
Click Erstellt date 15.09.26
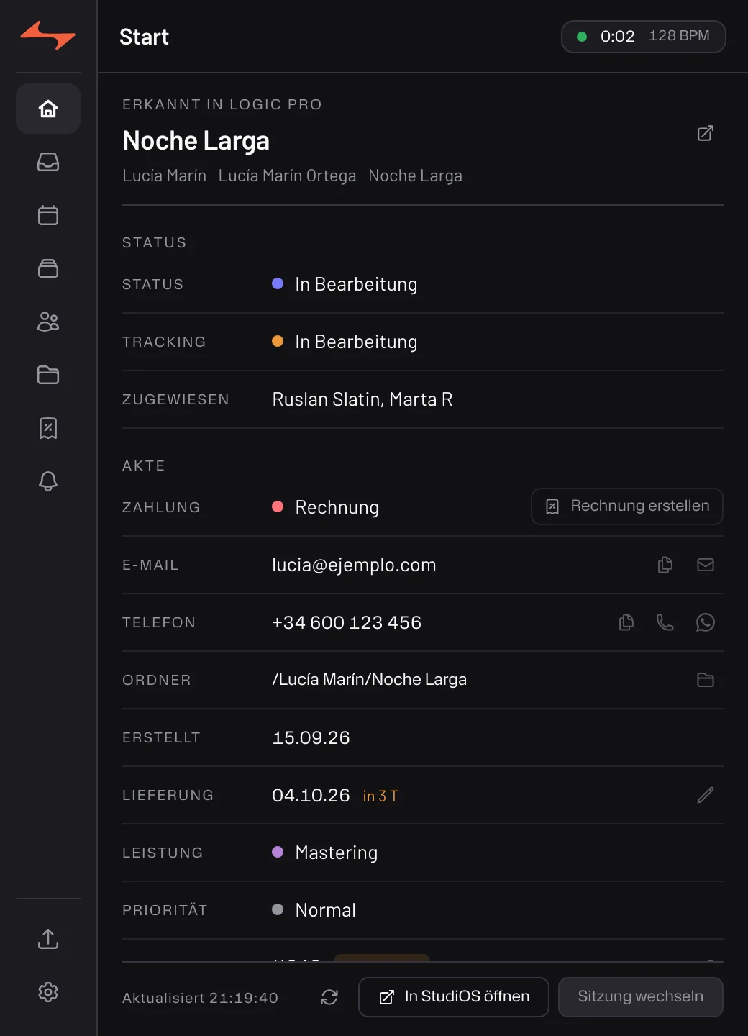tap(311, 737)
